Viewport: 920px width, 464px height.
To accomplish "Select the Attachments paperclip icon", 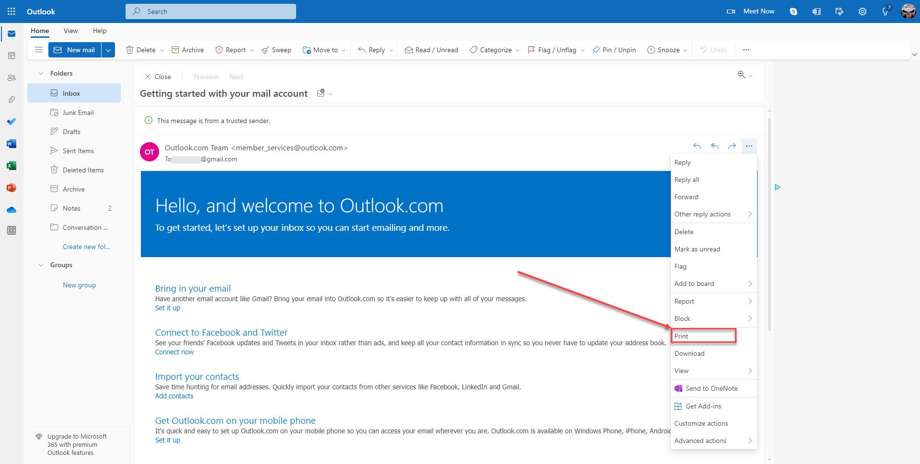I will coord(11,100).
